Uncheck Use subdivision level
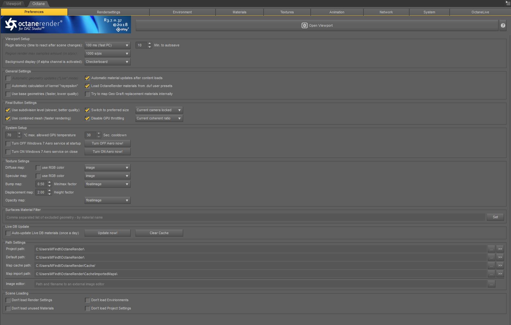The height and width of the screenshot is (325, 511). point(8,110)
